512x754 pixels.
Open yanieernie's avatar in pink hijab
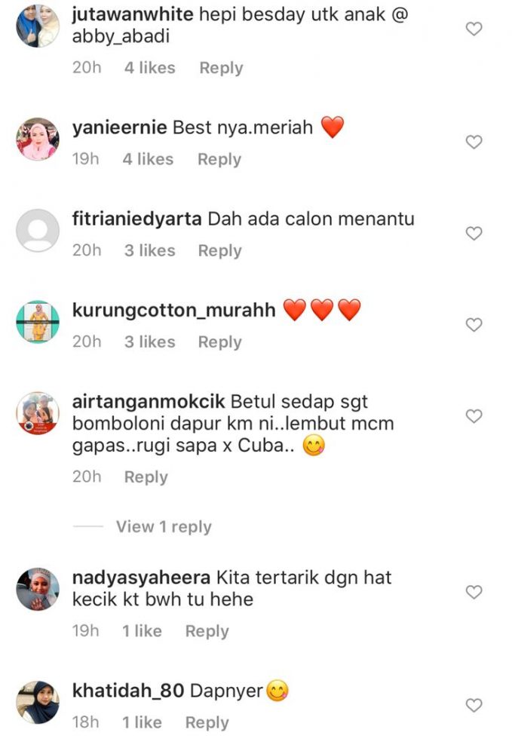[x=38, y=139]
